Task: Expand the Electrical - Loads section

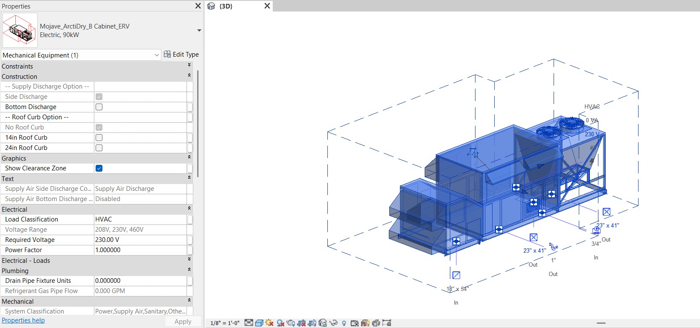Action: tap(189, 259)
